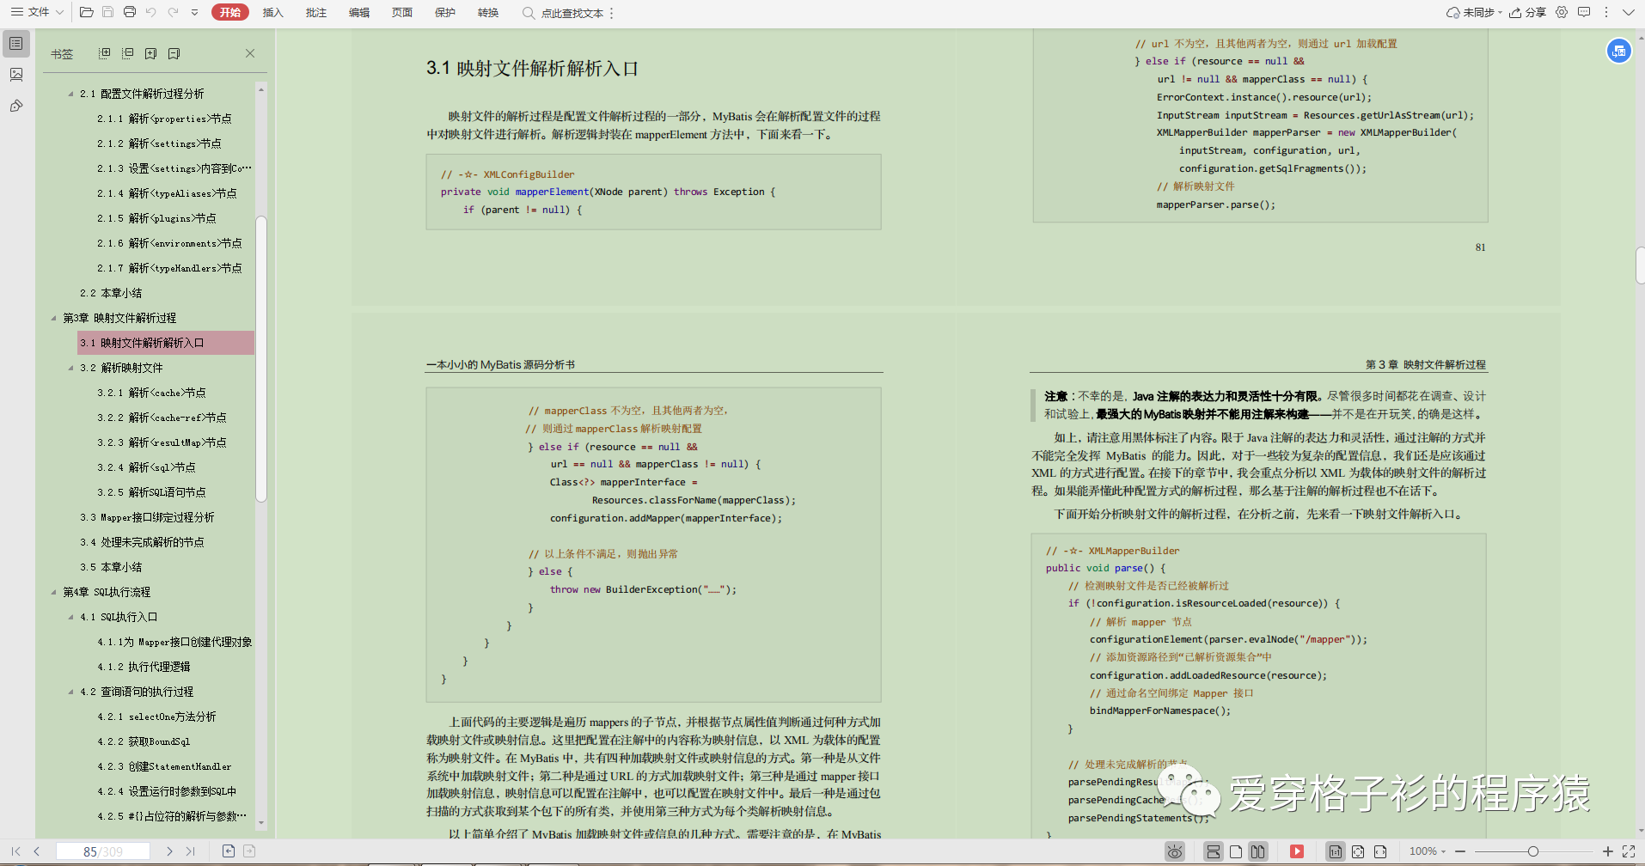Open the 页面 tab

(x=402, y=12)
